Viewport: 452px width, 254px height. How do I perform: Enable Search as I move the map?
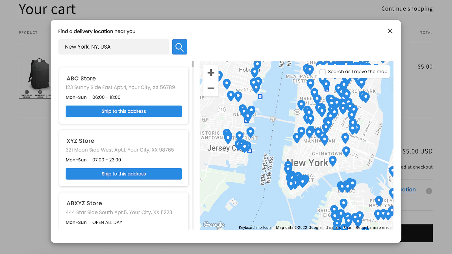coord(323,72)
